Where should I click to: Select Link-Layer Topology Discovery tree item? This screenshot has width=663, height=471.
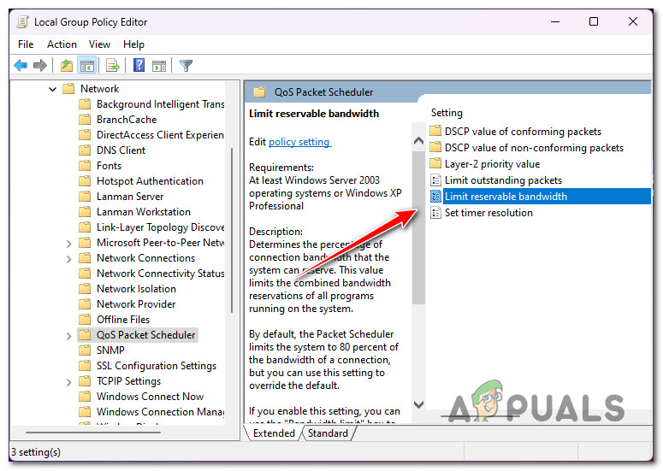160,227
